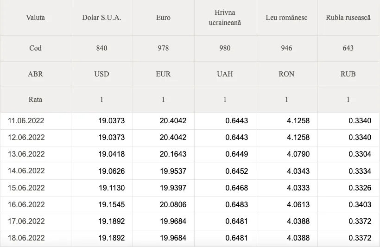Viewport: 380px width, 247px height.
Task: Select the USD abbreviation cell
Action: coord(101,74)
